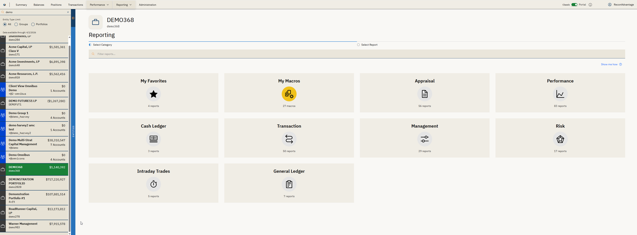The width and height of the screenshot is (637, 235).
Task: Open Performance chart icon
Action: [560, 94]
